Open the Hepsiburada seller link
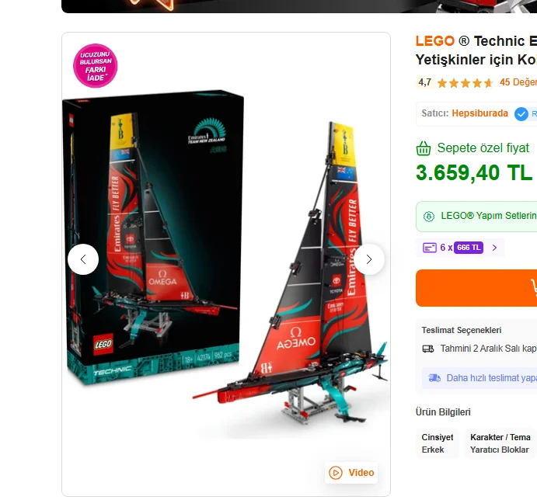The image size is (537, 500). (479, 113)
